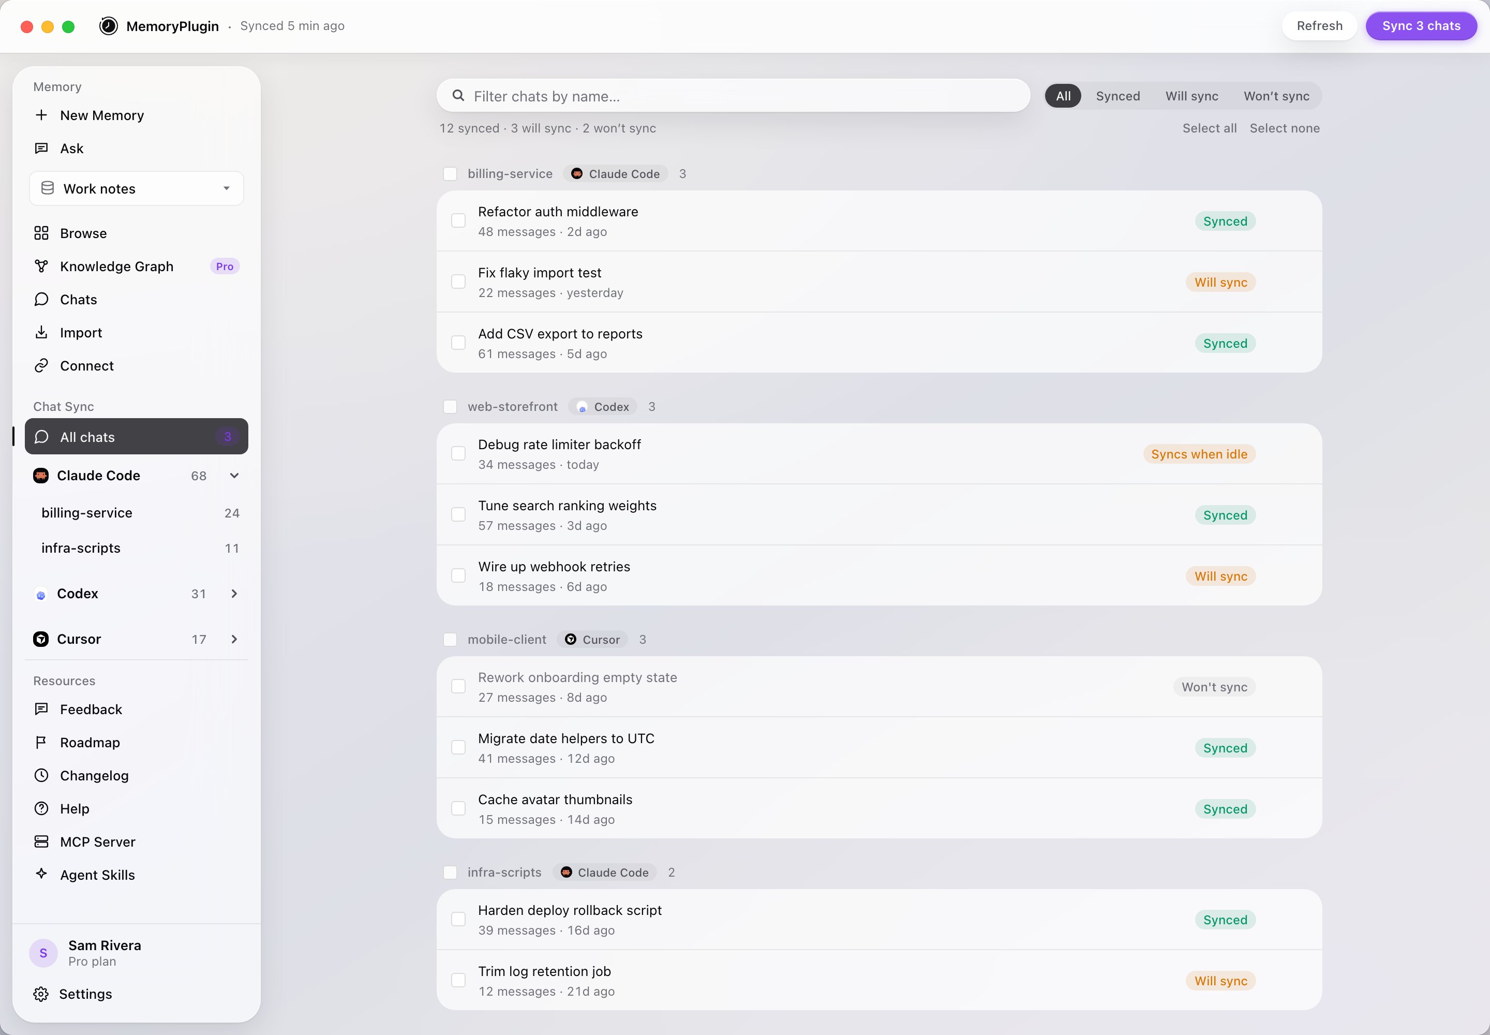Select the whole billing-service group checkbox
This screenshot has height=1035, width=1490.
click(x=450, y=174)
